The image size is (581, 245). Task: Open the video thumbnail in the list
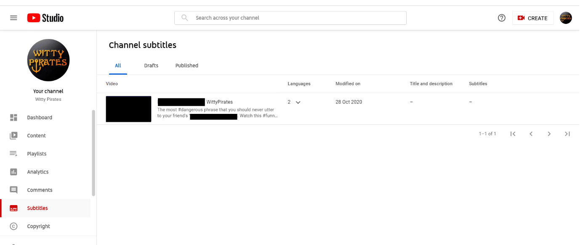[x=128, y=109]
